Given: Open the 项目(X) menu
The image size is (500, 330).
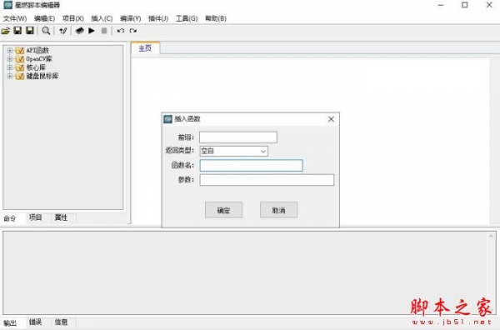Looking at the screenshot, I should (73, 18).
